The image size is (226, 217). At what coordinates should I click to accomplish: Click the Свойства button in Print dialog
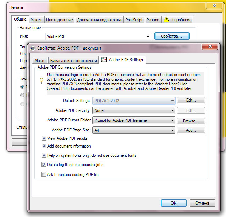(x=172, y=36)
